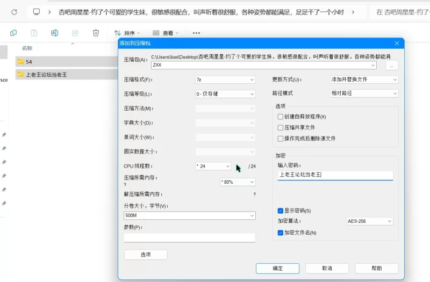Click the copy icon in Explorer toolbar

point(13,33)
